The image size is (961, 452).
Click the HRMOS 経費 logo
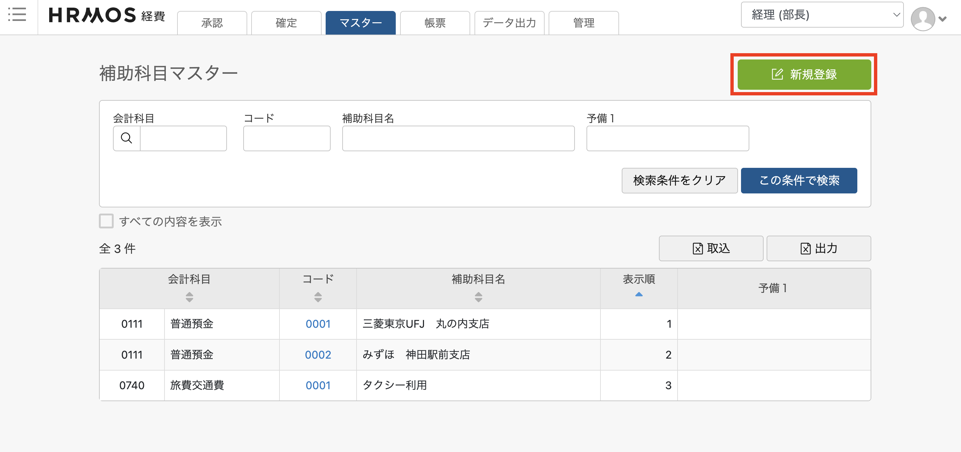coord(107,16)
